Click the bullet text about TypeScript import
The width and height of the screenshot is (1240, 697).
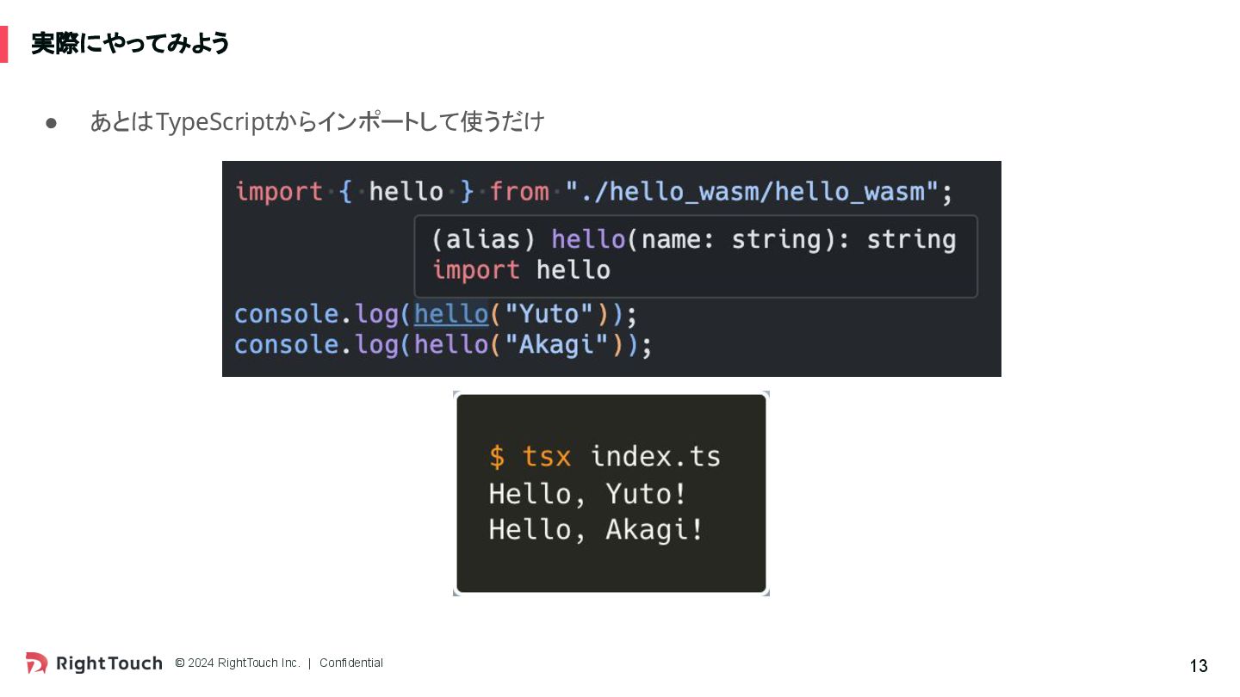(x=317, y=122)
